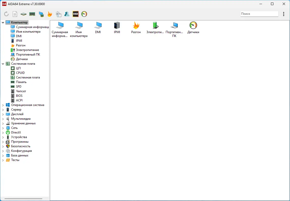Viewport: 290px width, 201px height.
Task: Launch the flame stability test toolbar icon
Action: (50, 14)
